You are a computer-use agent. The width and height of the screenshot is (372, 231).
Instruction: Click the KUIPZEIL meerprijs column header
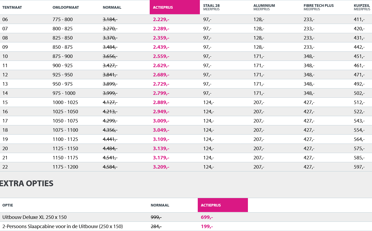362,7
